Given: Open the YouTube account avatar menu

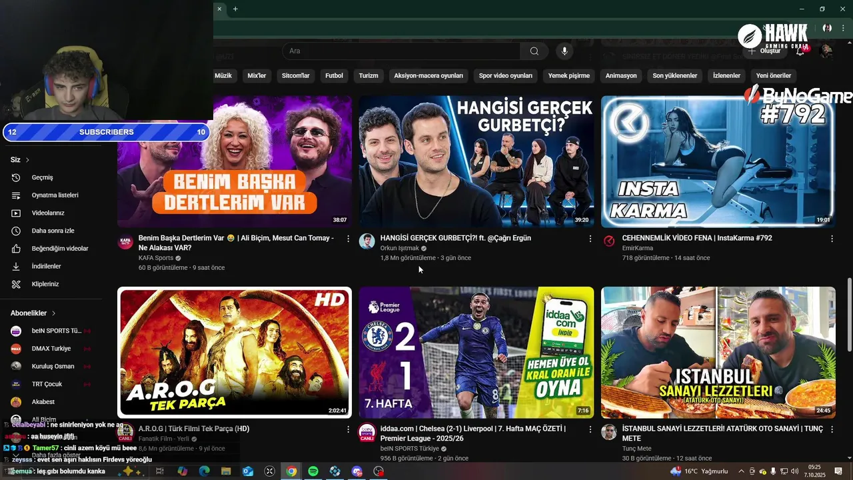Looking at the screenshot, I should pyautogui.click(x=826, y=51).
